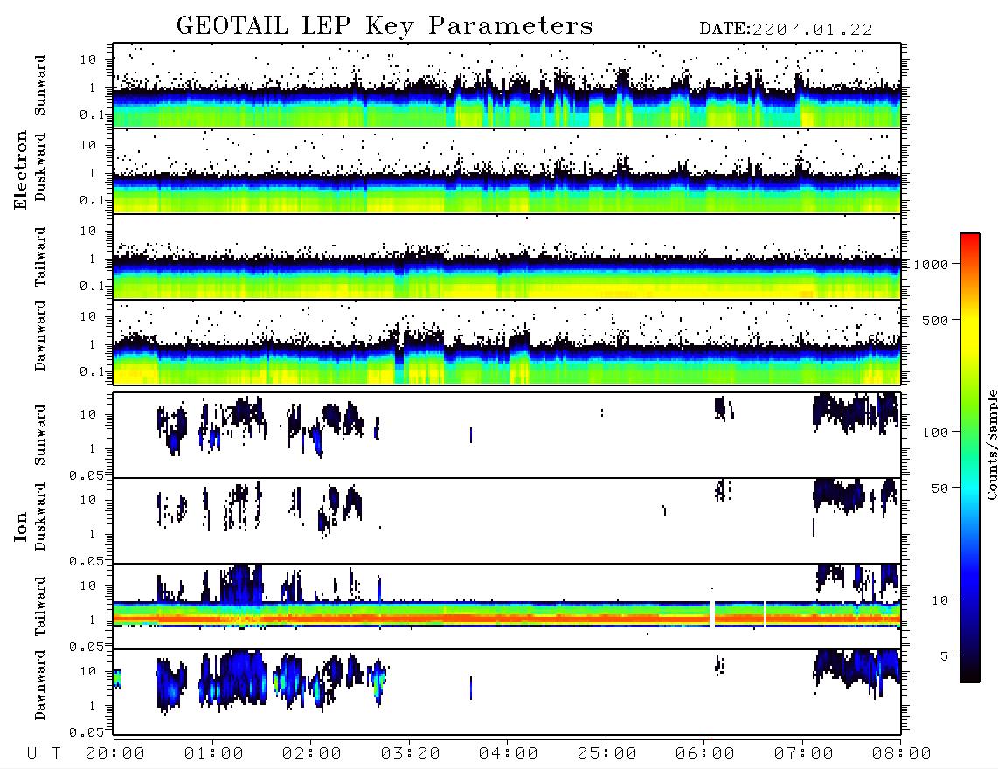Select the Electron Duskward panel label

pyautogui.click(x=40, y=168)
